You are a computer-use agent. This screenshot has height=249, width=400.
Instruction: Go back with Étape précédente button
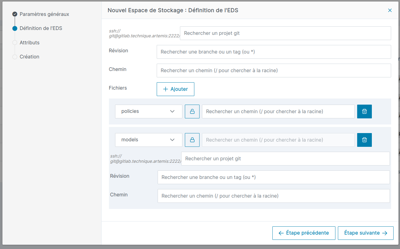[304, 233]
